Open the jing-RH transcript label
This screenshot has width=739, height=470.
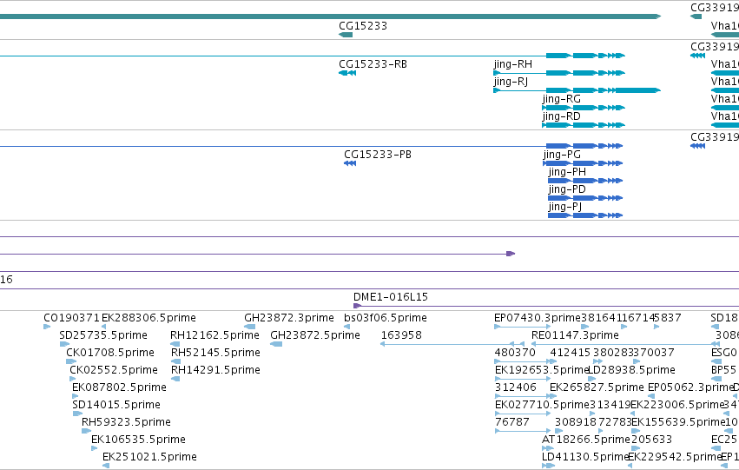point(513,64)
